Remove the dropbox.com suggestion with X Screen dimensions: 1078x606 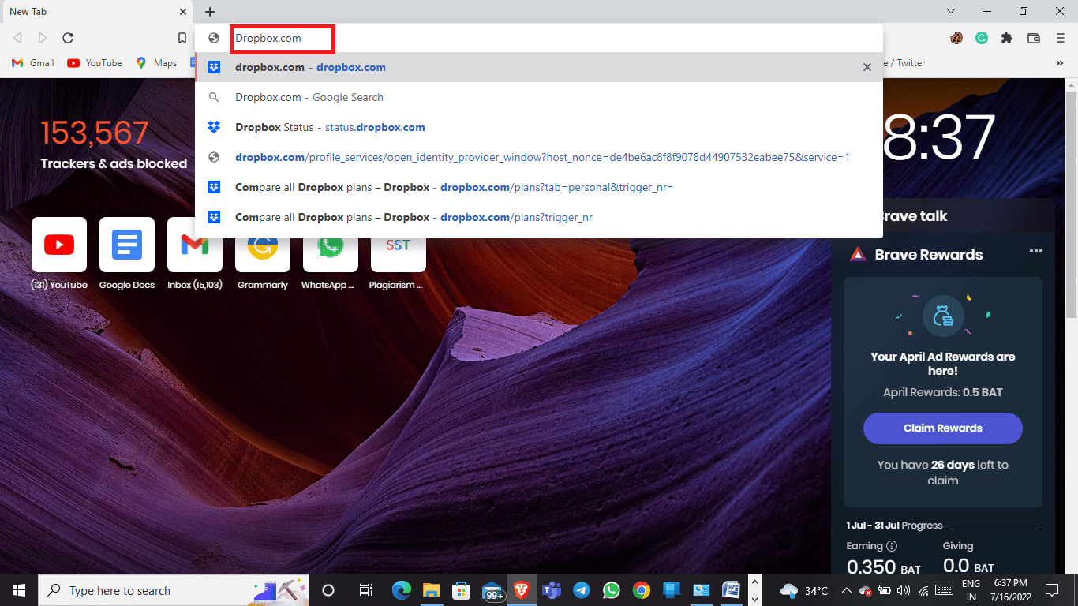point(867,67)
